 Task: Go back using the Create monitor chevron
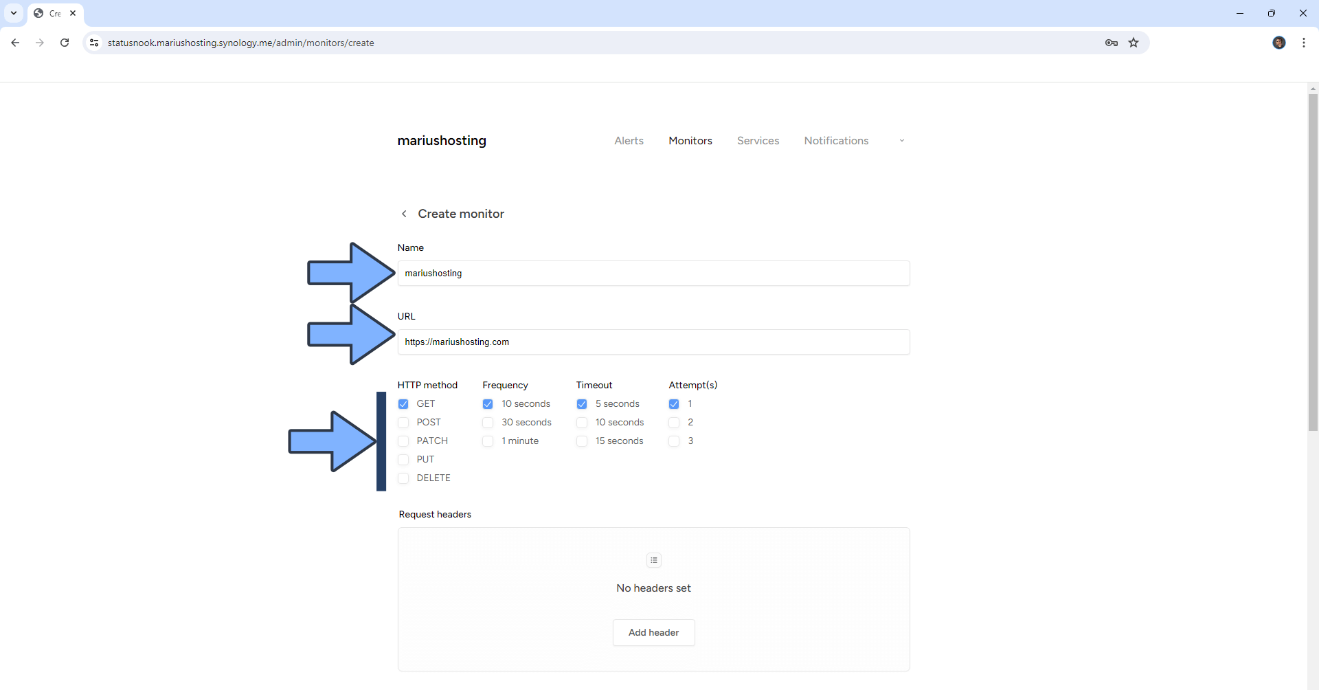point(404,214)
